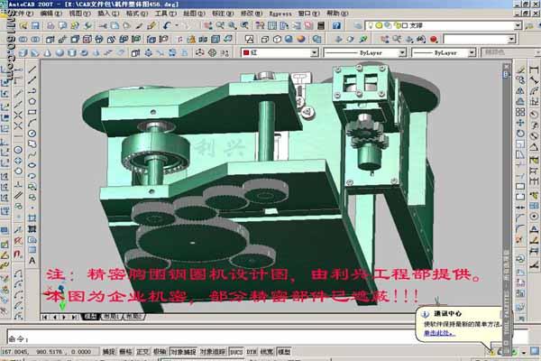Click the Plot (print) icon
Viewport: 541px width, 361px height.
point(50,25)
